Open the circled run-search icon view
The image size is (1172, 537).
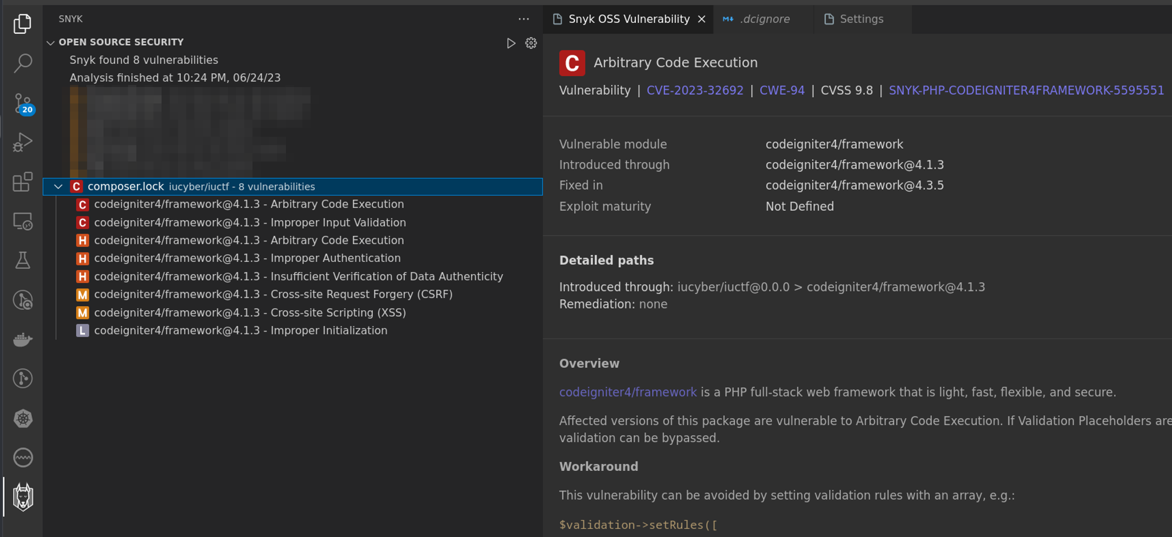[x=22, y=300]
